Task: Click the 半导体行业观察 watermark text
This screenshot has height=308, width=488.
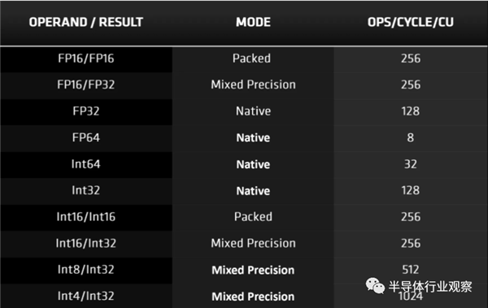Action: coord(430,286)
